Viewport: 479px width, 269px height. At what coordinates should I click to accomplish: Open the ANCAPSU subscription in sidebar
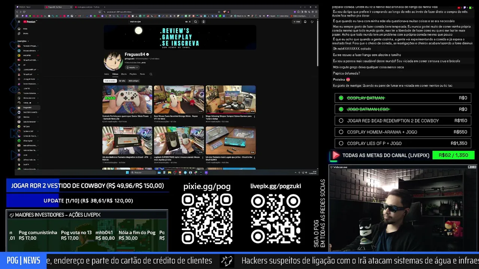(28, 55)
